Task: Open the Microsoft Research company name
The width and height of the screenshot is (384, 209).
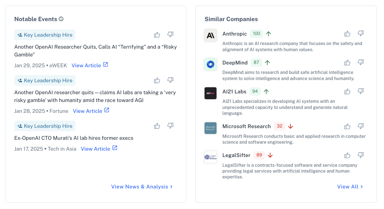Action: 247,126
